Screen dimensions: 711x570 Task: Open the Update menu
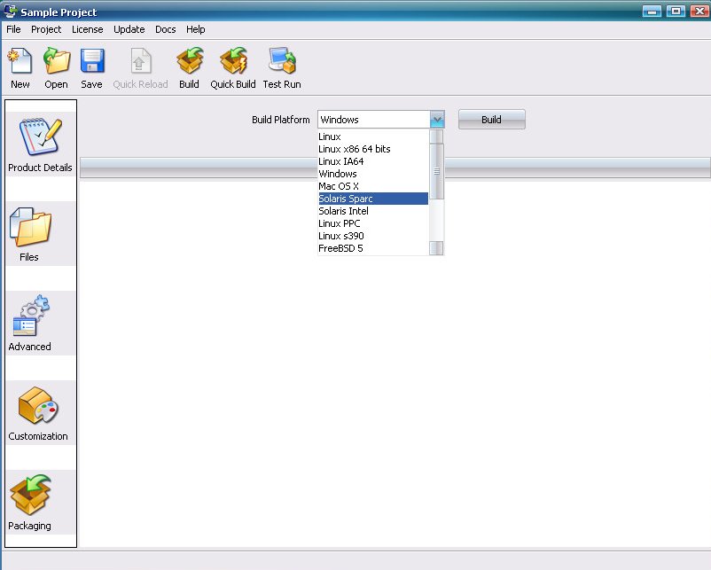[129, 29]
